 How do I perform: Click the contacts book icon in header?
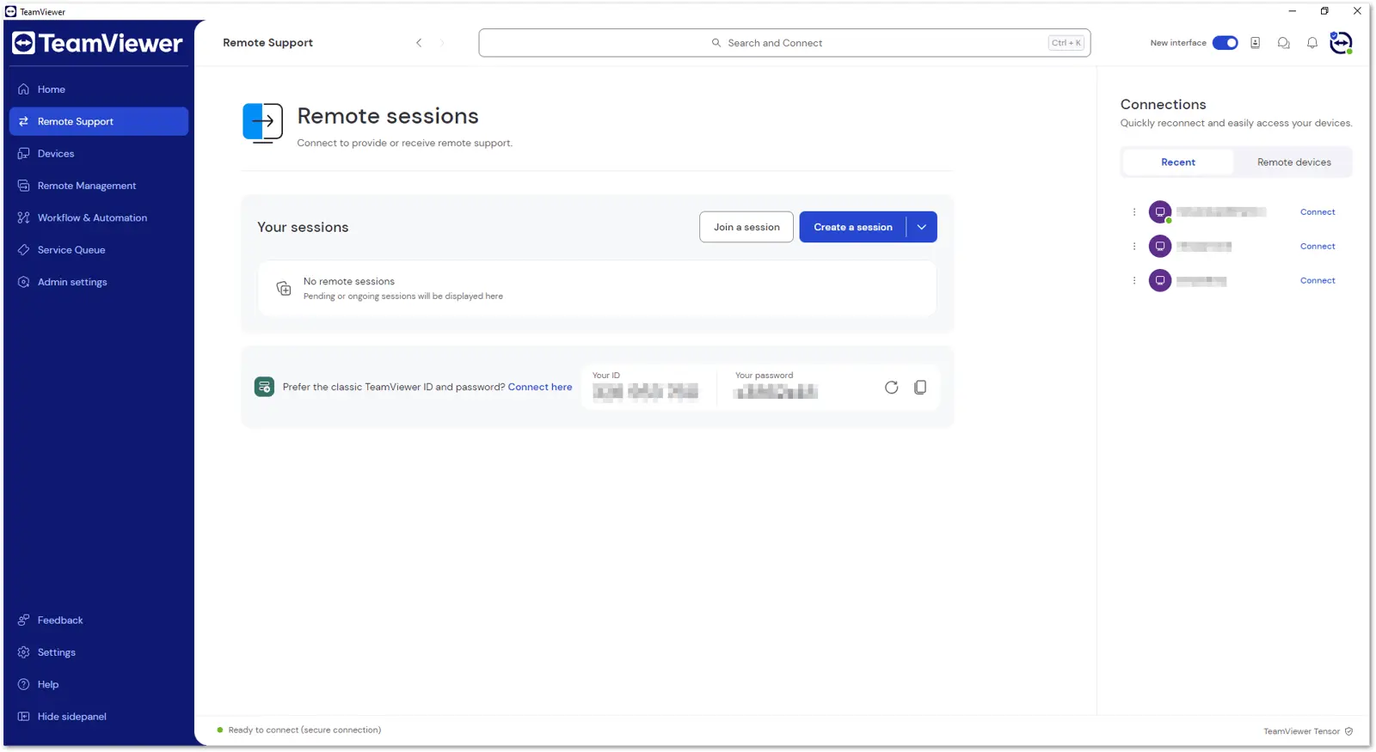click(x=1256, y=43)
